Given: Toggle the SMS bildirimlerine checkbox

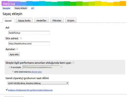Looking at the screenshot, I should coord(13,72).
